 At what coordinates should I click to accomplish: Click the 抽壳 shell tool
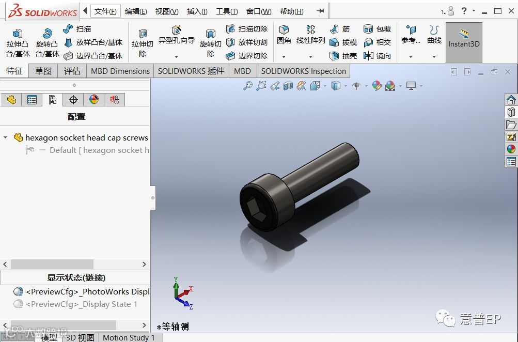click(343, 56)
